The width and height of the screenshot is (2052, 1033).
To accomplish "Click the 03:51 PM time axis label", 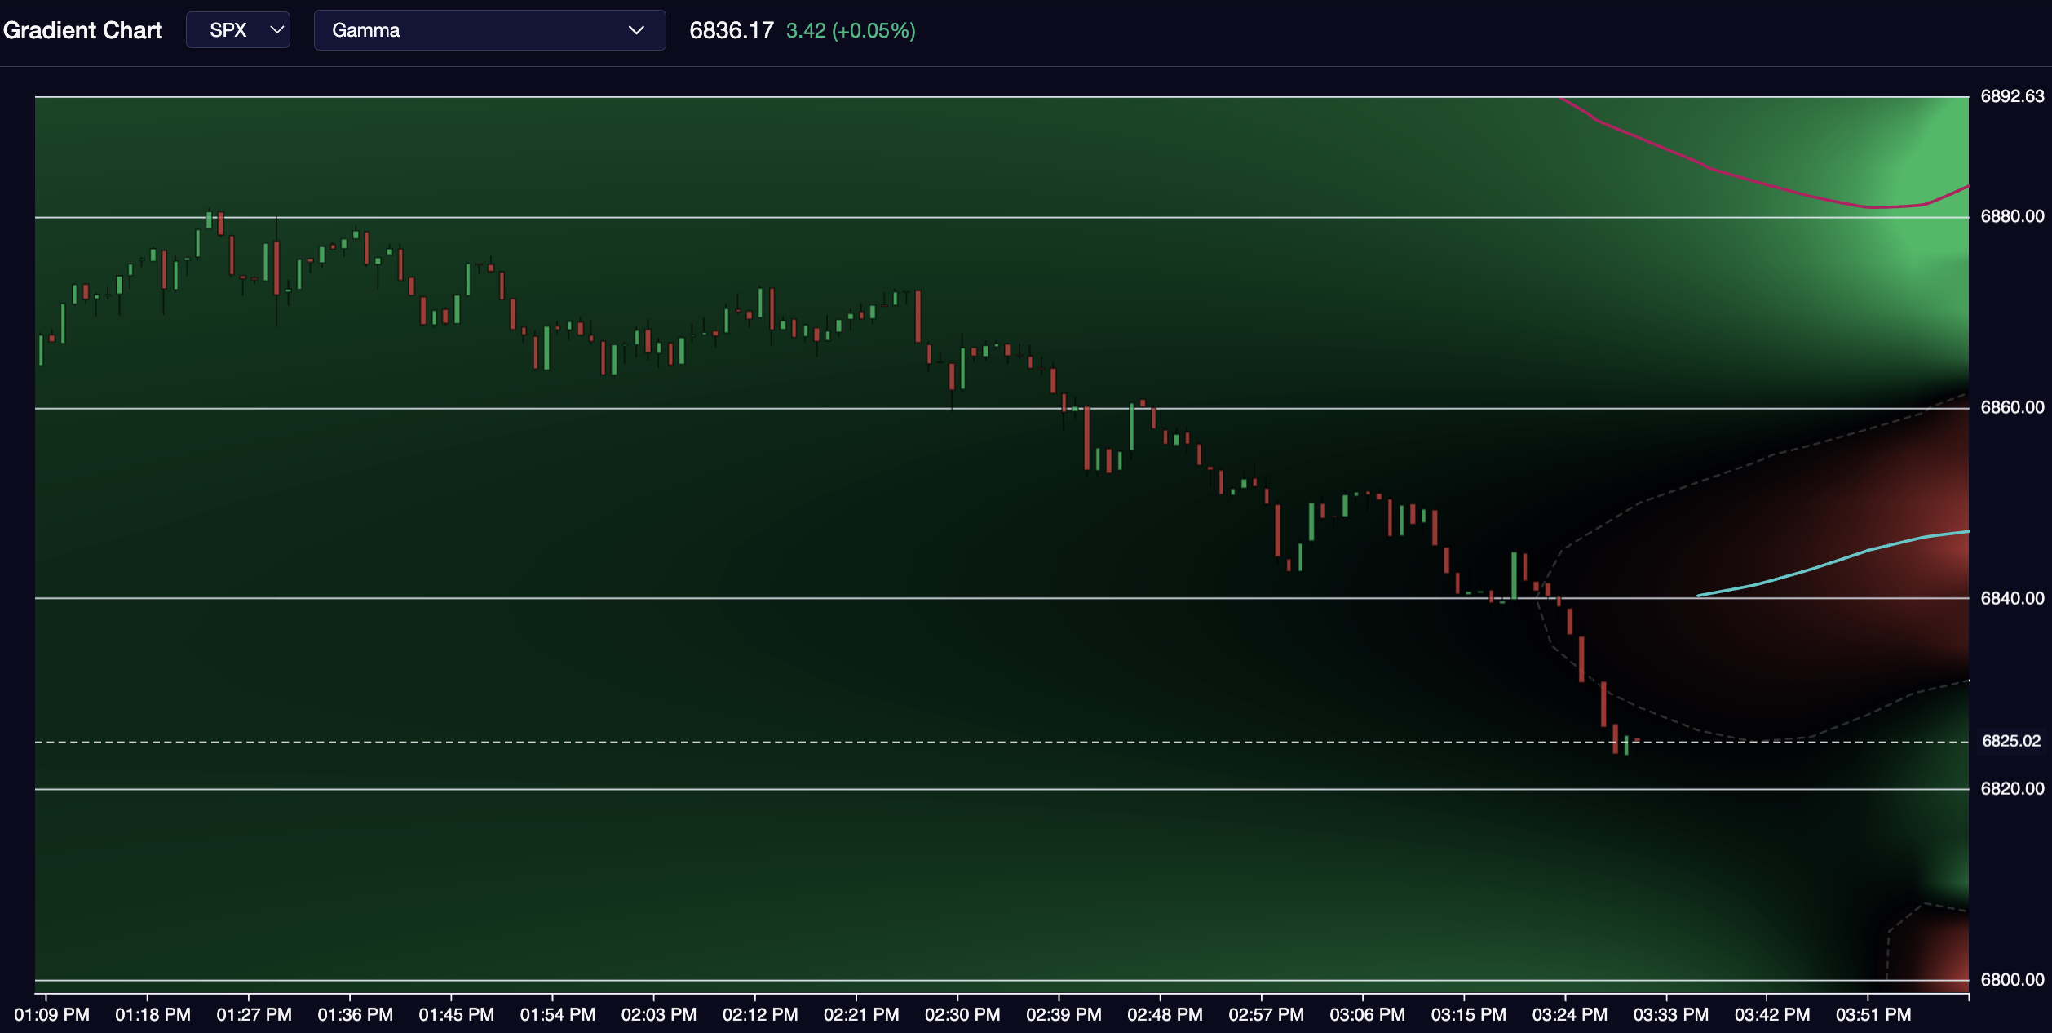I will 1873,1014.
